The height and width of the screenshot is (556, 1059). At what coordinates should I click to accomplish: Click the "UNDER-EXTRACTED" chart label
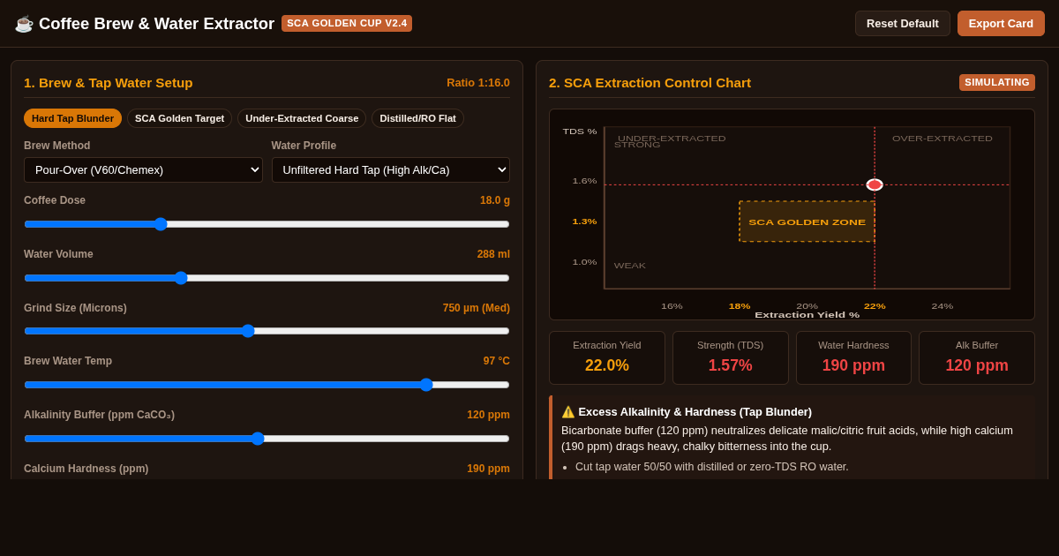[672, 139]
